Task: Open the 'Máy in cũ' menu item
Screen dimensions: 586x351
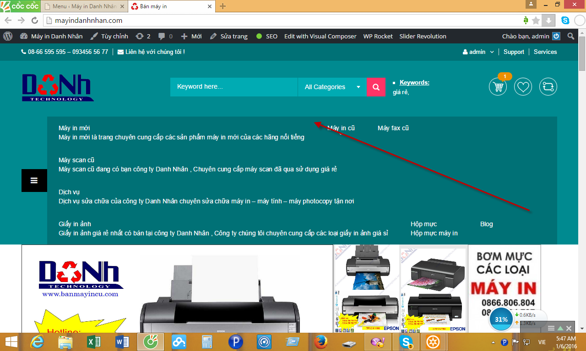Action: click(x=341, y=128)
